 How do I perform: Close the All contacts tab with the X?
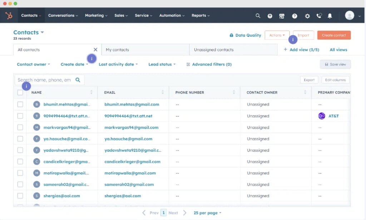(95, 49)
